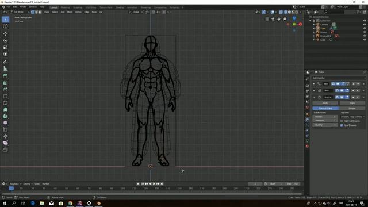
Task: Adjust the Viewport subdivisions value field
Action: (x=325, y=120)
